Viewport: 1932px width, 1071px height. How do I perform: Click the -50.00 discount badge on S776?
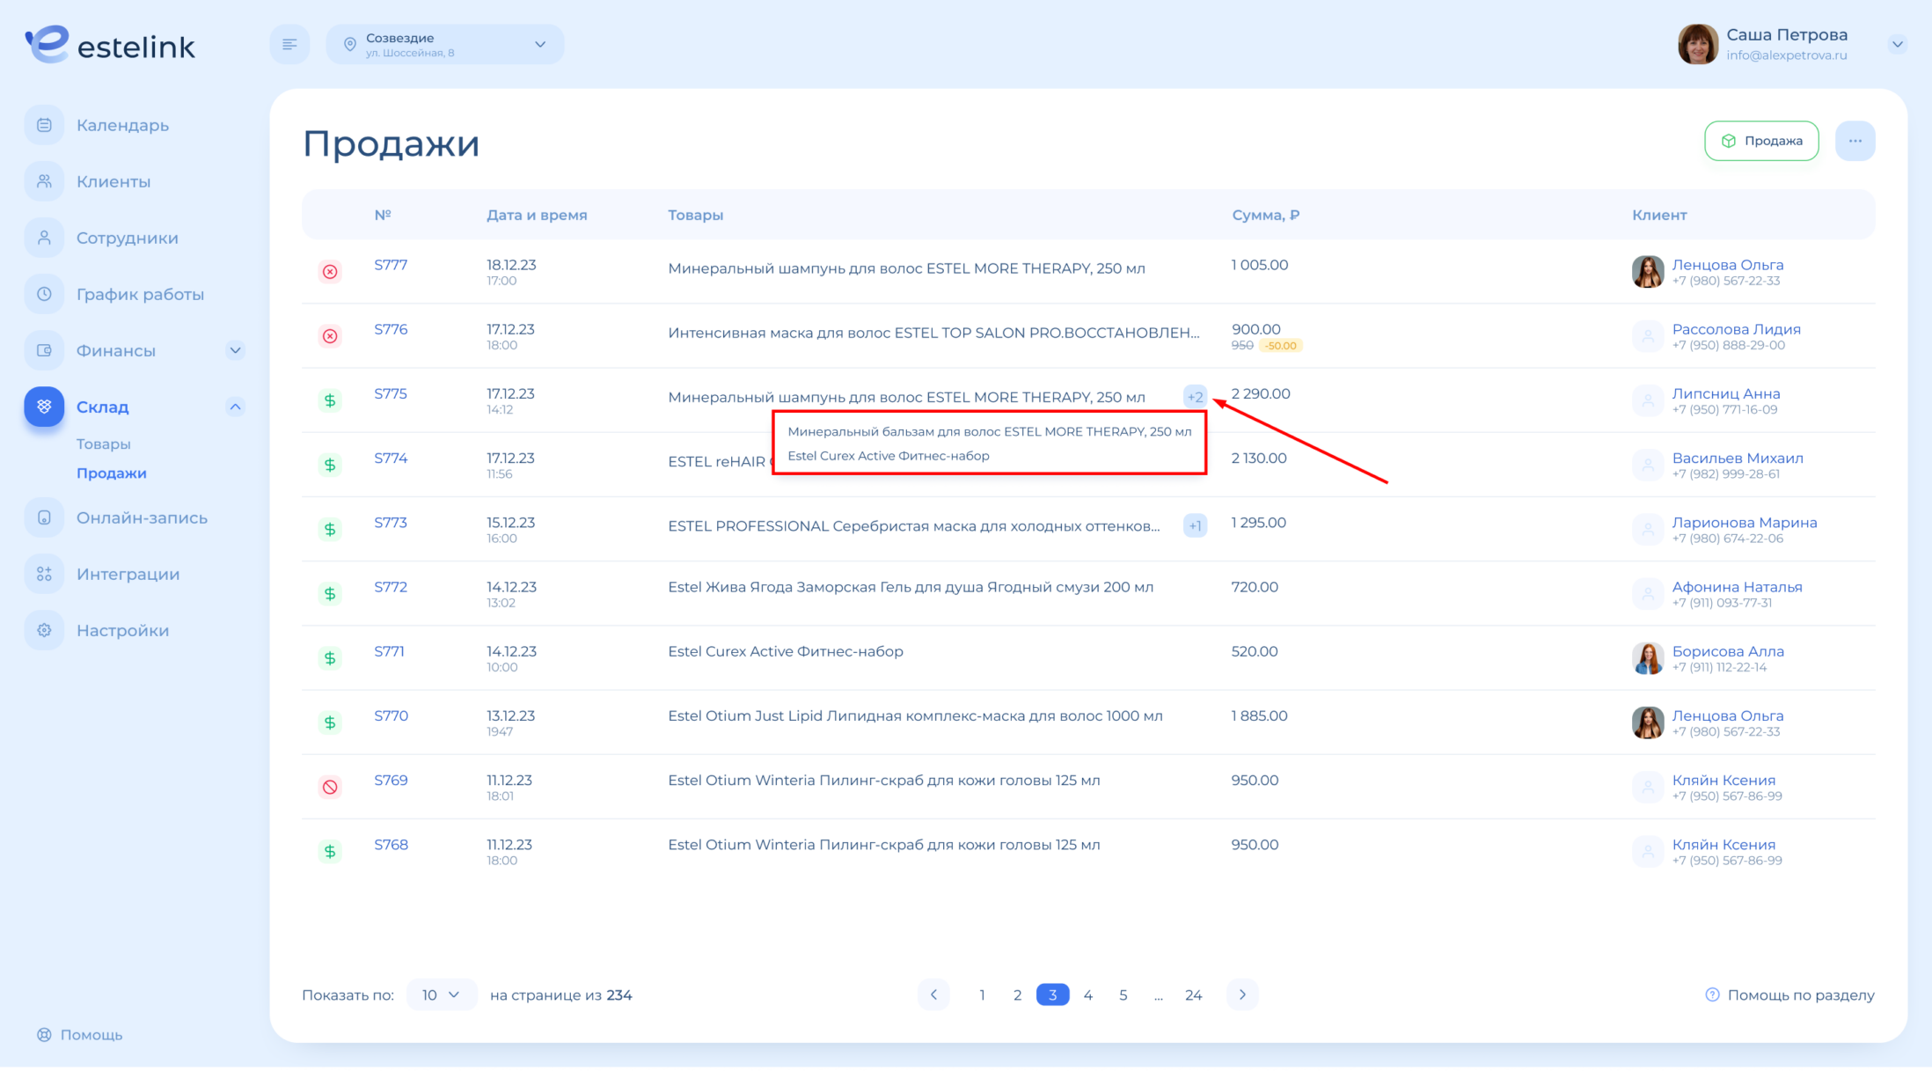tap(1280, 346)
